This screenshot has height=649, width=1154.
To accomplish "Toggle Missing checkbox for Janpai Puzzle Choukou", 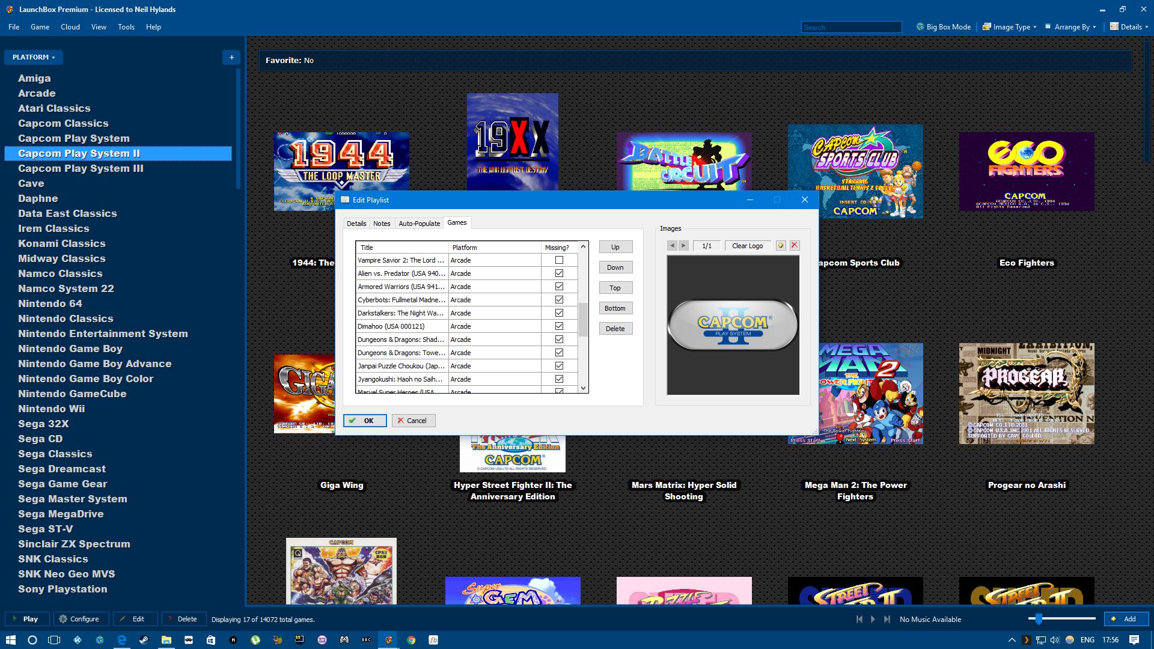I will click(559, 366).
